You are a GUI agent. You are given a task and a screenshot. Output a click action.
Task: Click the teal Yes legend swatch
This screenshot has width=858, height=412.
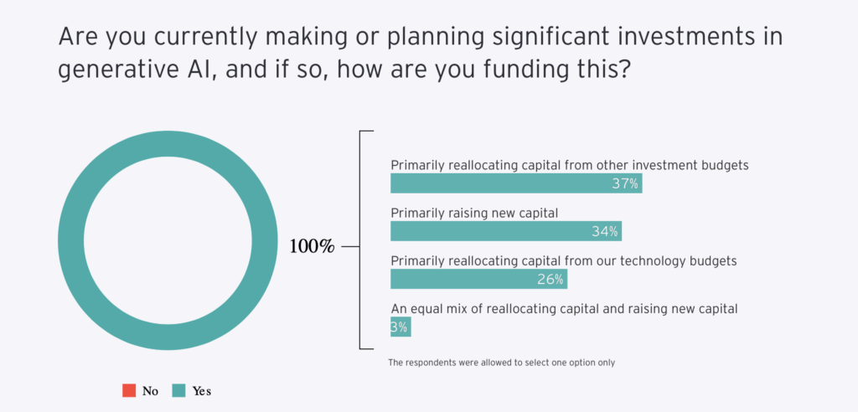[179, 391]
